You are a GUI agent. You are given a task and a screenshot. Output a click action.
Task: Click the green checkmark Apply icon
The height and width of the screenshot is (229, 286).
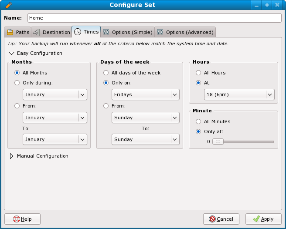click(x=256, y=219)
